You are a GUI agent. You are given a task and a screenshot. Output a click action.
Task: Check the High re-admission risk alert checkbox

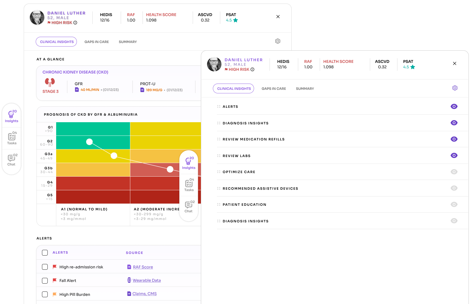point(45,267)
